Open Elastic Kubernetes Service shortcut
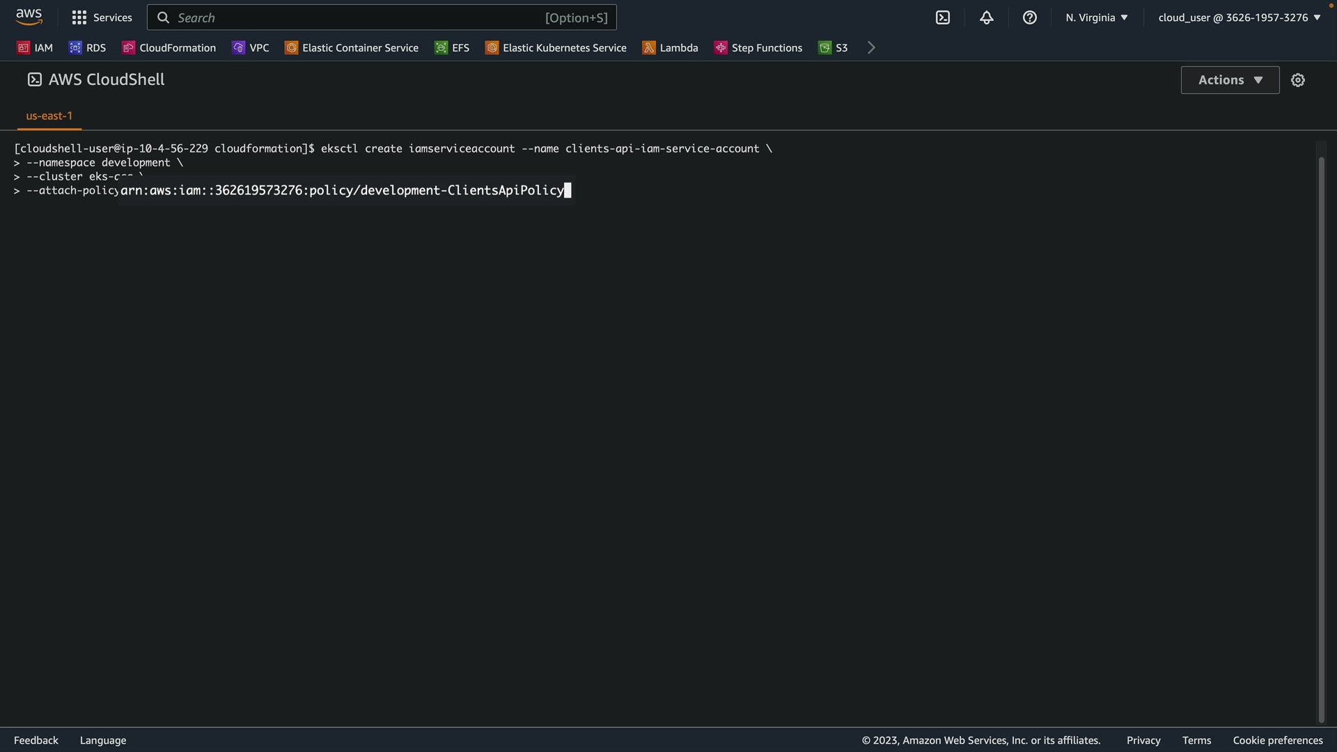 556,47
